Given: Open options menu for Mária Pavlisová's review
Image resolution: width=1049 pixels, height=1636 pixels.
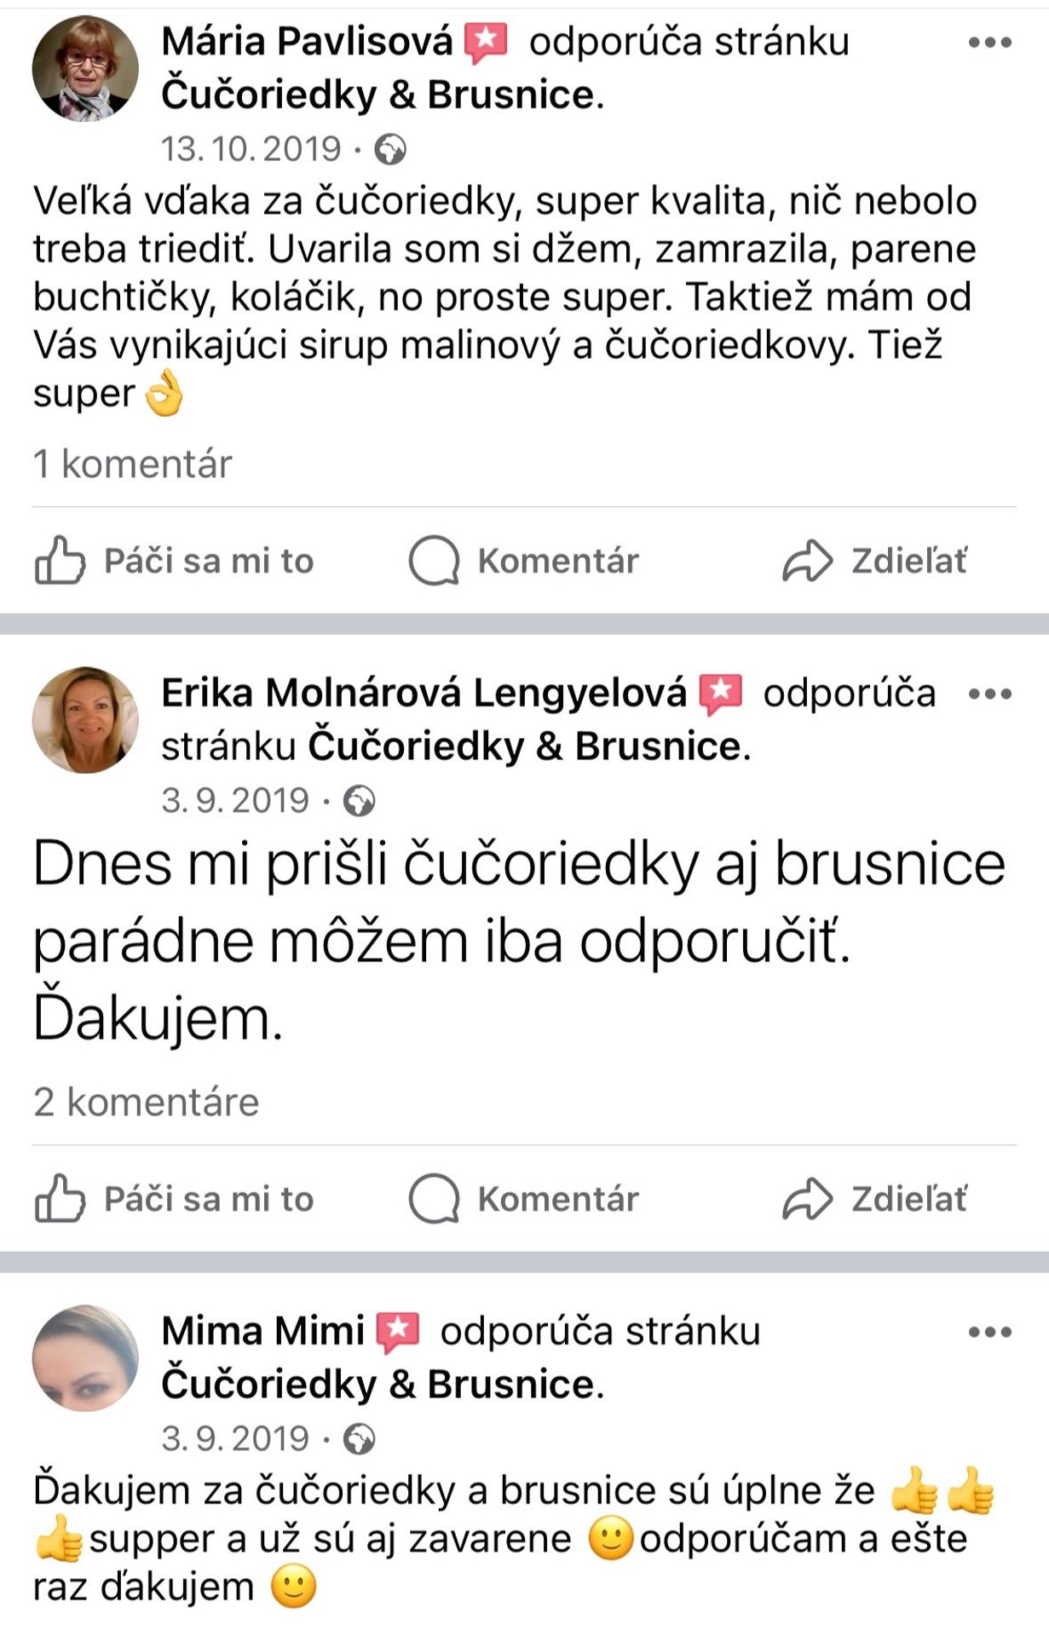Looking at the screenshot, I should pos(989,43).
